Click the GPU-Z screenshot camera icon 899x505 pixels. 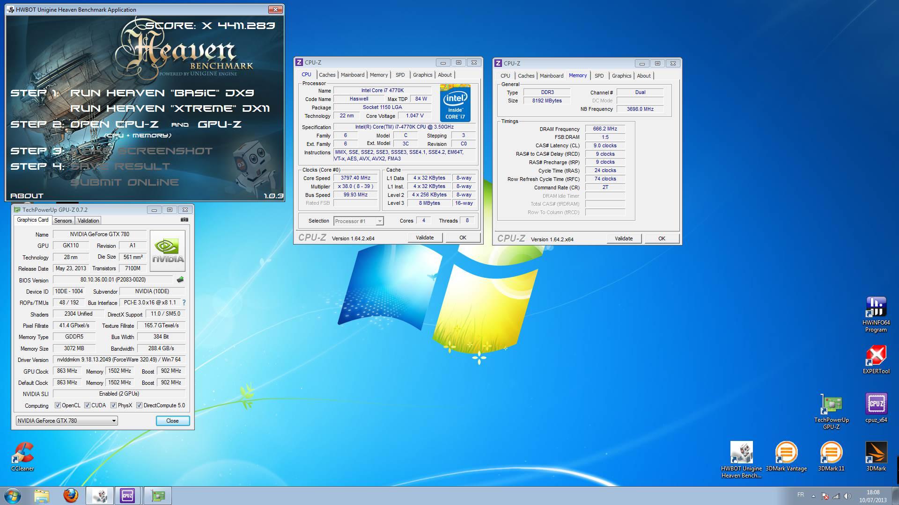pos(184,220)
